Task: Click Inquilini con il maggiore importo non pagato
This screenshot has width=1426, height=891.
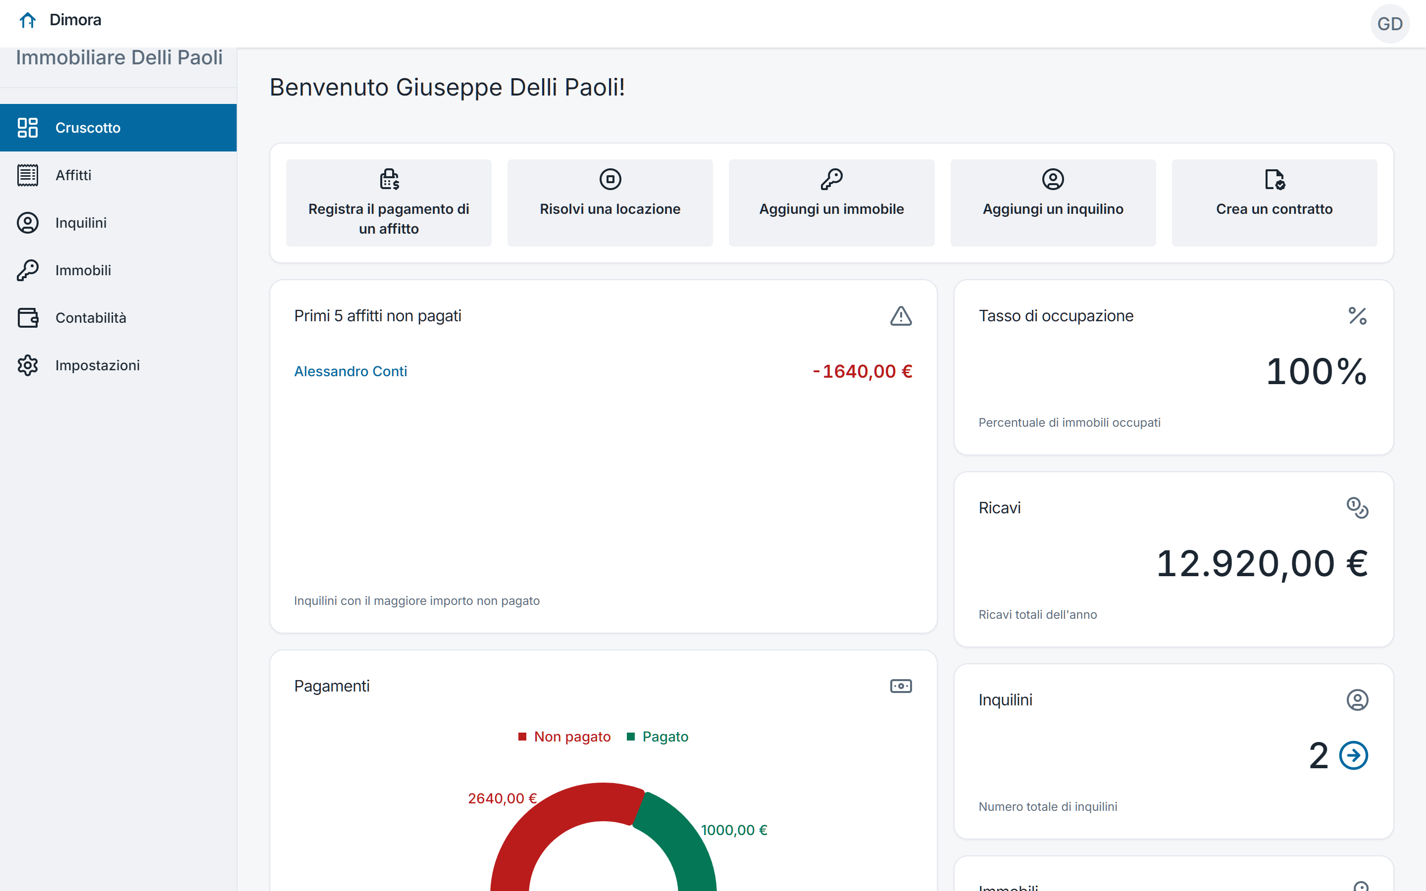Action: (x=416, y=600)
